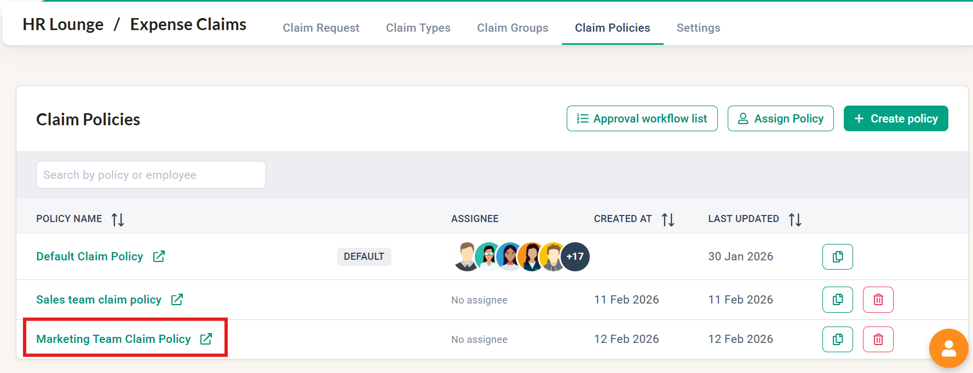973x373 pixels.
Task: Open Marketing Team Claim Policy external link icon
Action: pos(206,339)
